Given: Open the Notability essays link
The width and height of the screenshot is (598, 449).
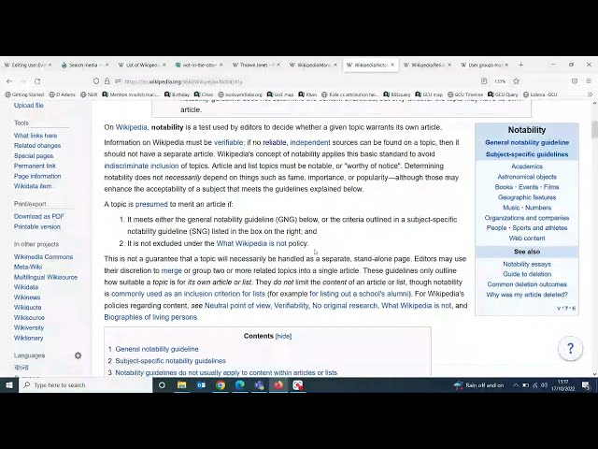Looking at the screenshot, I should pyautogui.click(x=527, y=264).
